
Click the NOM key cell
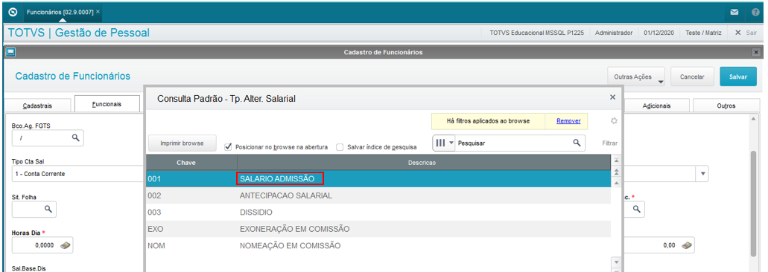tap(156, 246)
